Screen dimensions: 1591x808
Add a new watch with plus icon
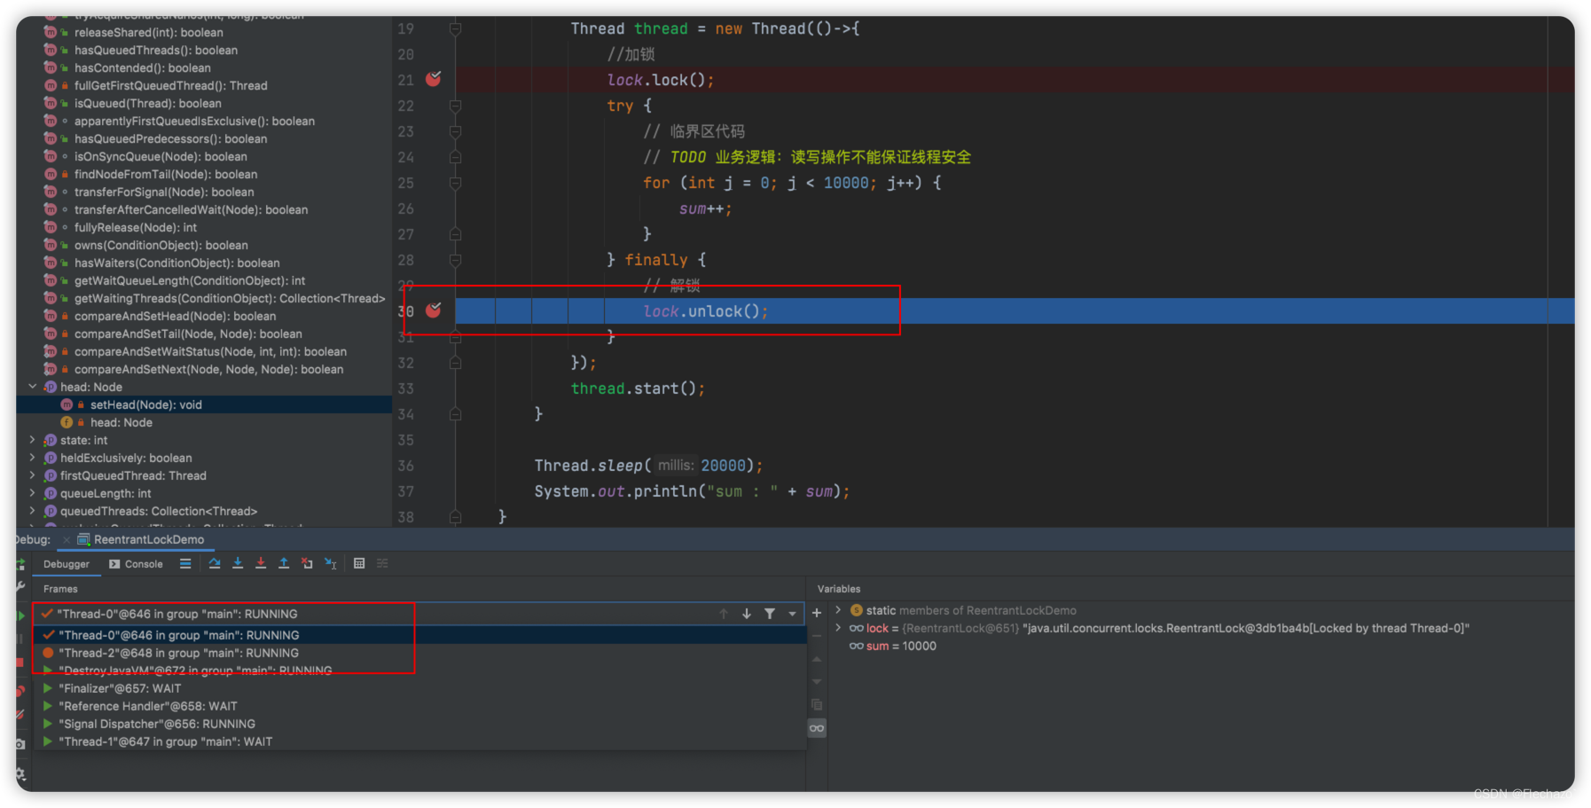pyautogui.click(x=817, y=612)
